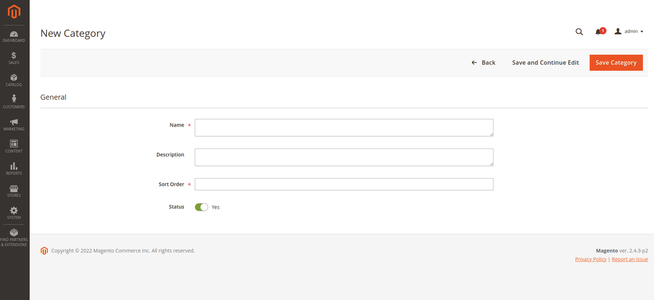Open Find Partners & Extensions
Viewport: 654px width, 300px height.
coord(13,237)
